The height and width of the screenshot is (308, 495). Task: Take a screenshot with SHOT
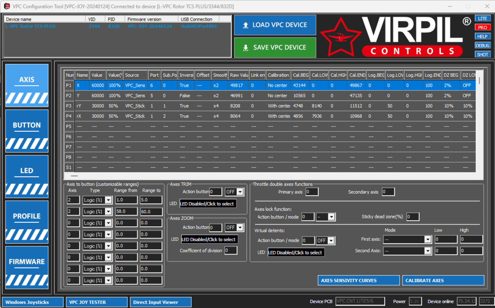pos(482,54)
